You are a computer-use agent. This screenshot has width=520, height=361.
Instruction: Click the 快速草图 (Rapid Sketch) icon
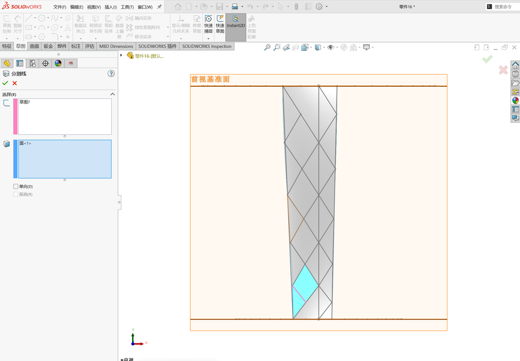point(220,19)
